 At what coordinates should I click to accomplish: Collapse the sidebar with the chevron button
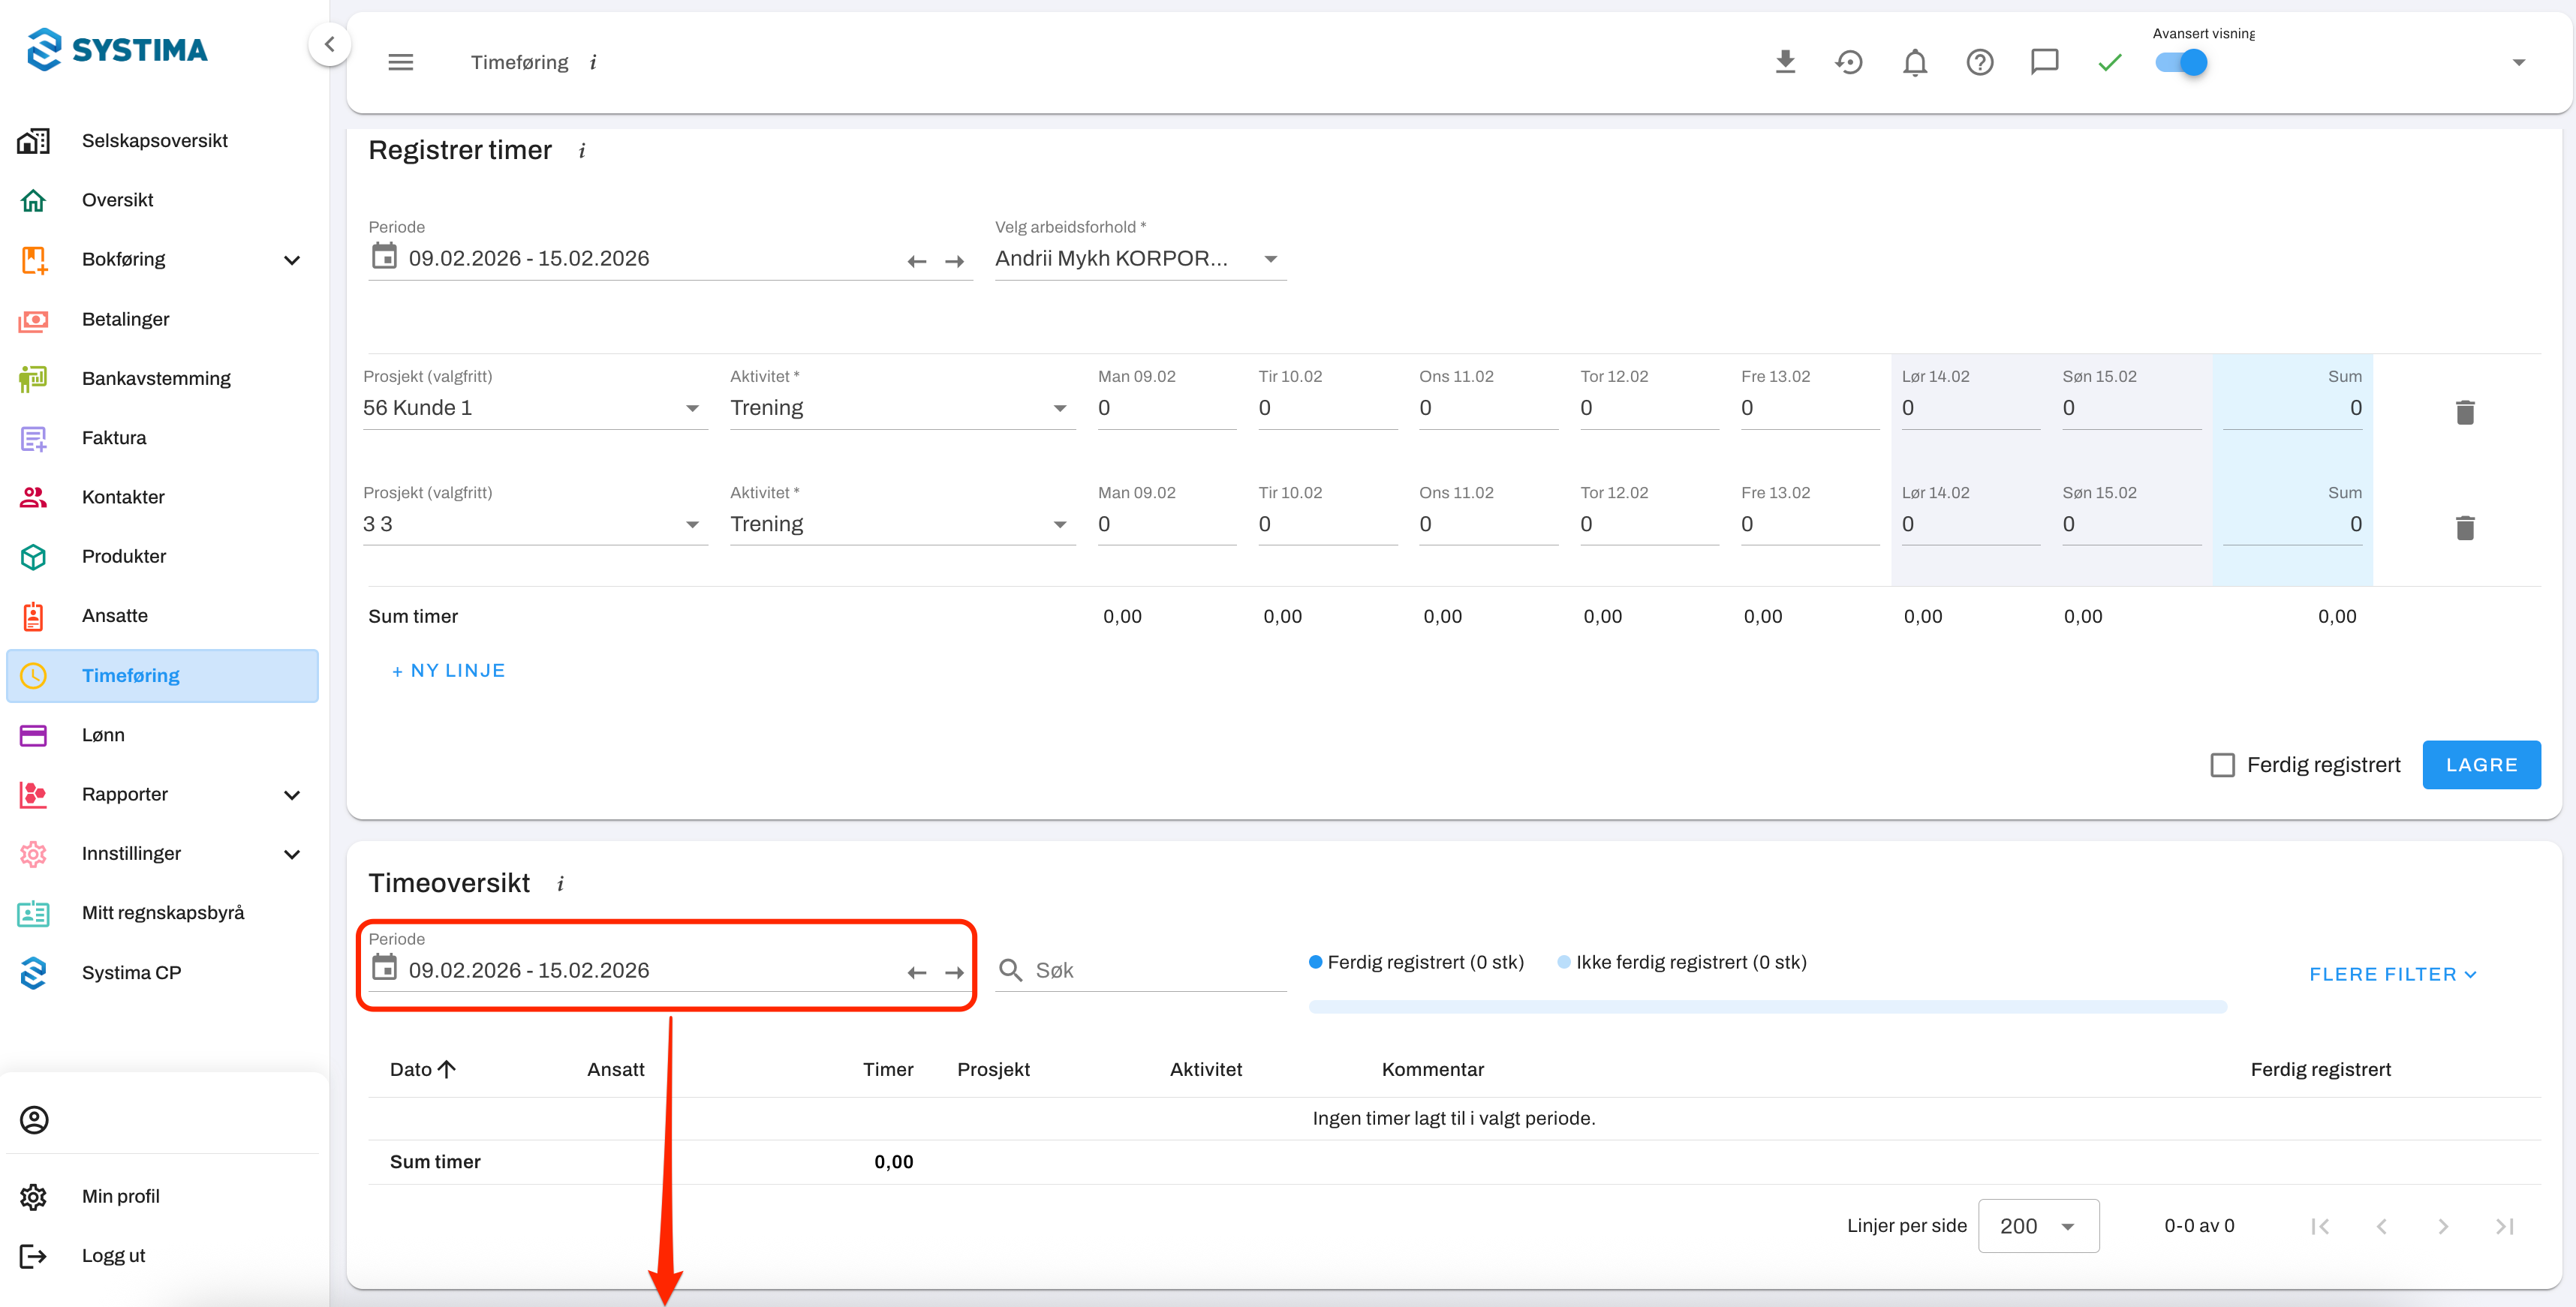coord(329,44)
